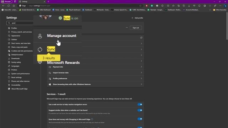Sign out of the profile
The height and width of the screenshot is (128, 228).
136,28
